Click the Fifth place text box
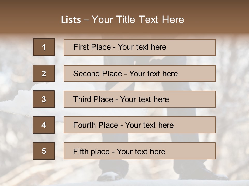The height and width of the screenshot is (186, 249). (140, 151)
